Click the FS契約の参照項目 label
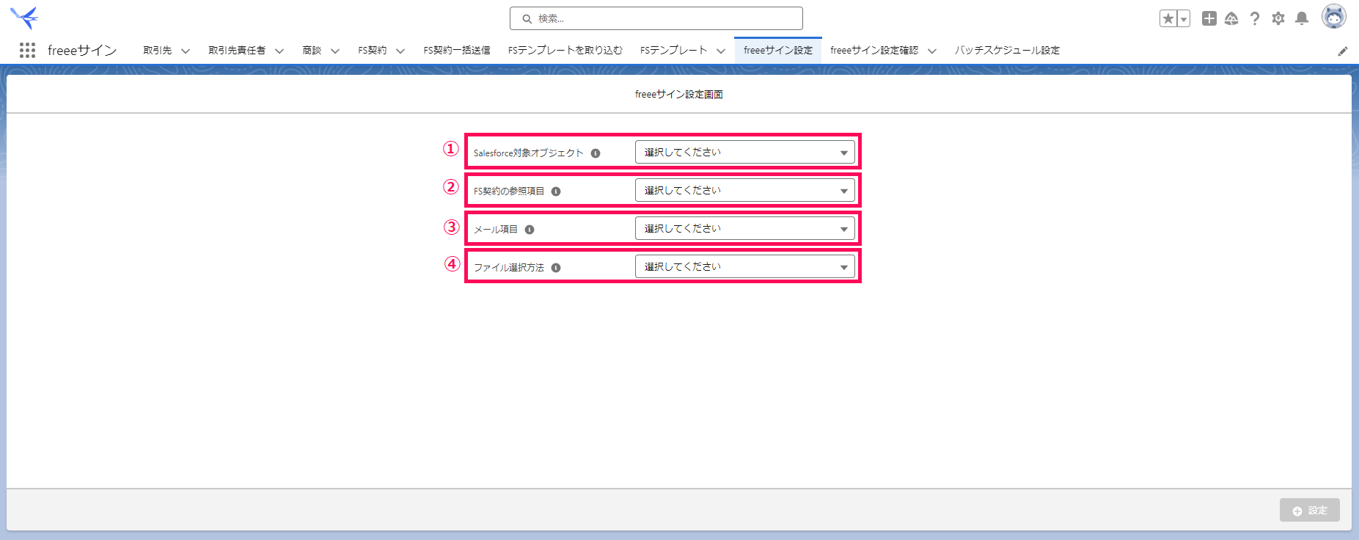Viewport: 1359px width, 540px height. [x=509, y=191]
